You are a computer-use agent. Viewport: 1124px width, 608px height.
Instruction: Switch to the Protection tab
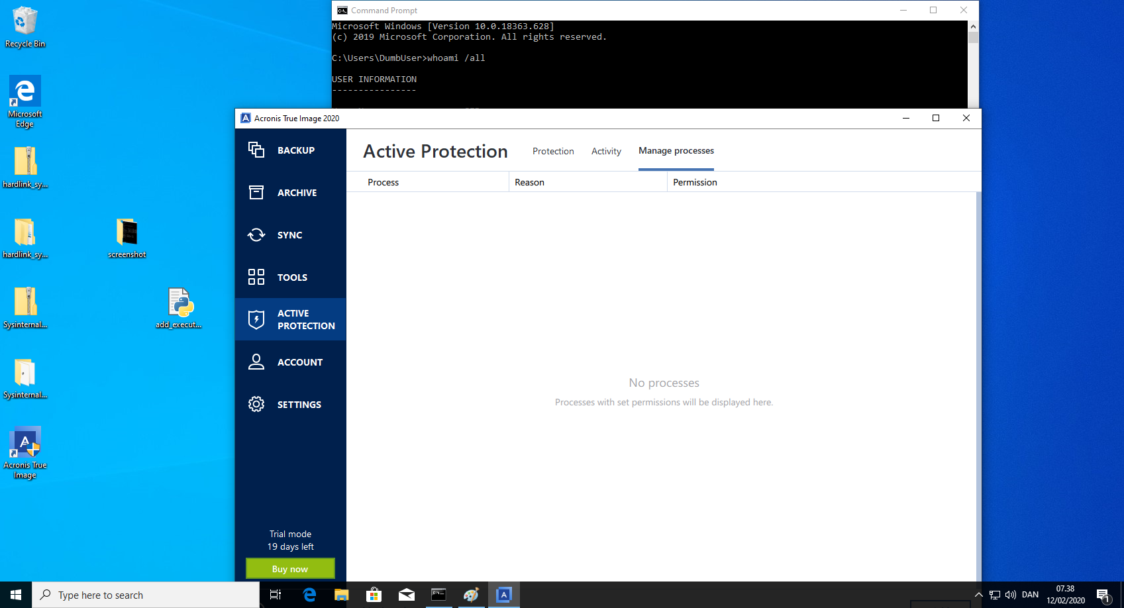click(553, 151)
